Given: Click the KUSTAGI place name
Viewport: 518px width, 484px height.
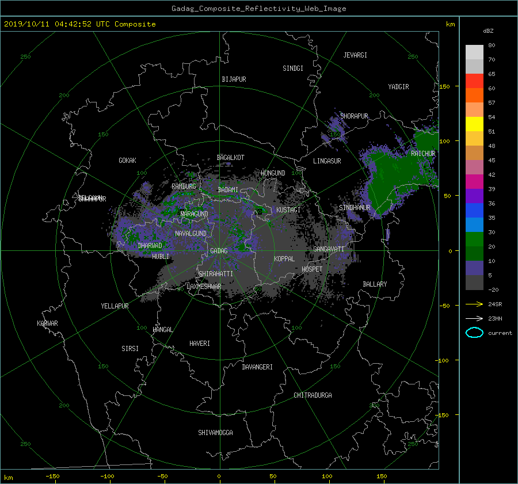Looking at the screenshot, I should [288, 210].
